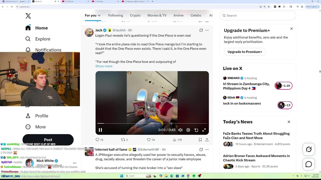321x180 pixels.
Task: Switch to the Movies & TV tab
Action: coord(157,15)
